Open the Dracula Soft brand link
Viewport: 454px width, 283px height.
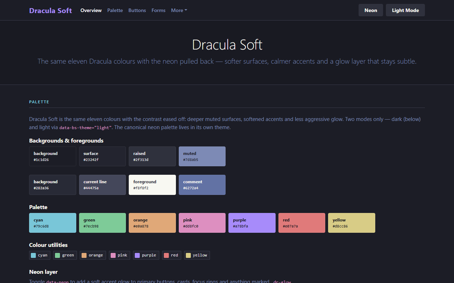coord(50,10)
